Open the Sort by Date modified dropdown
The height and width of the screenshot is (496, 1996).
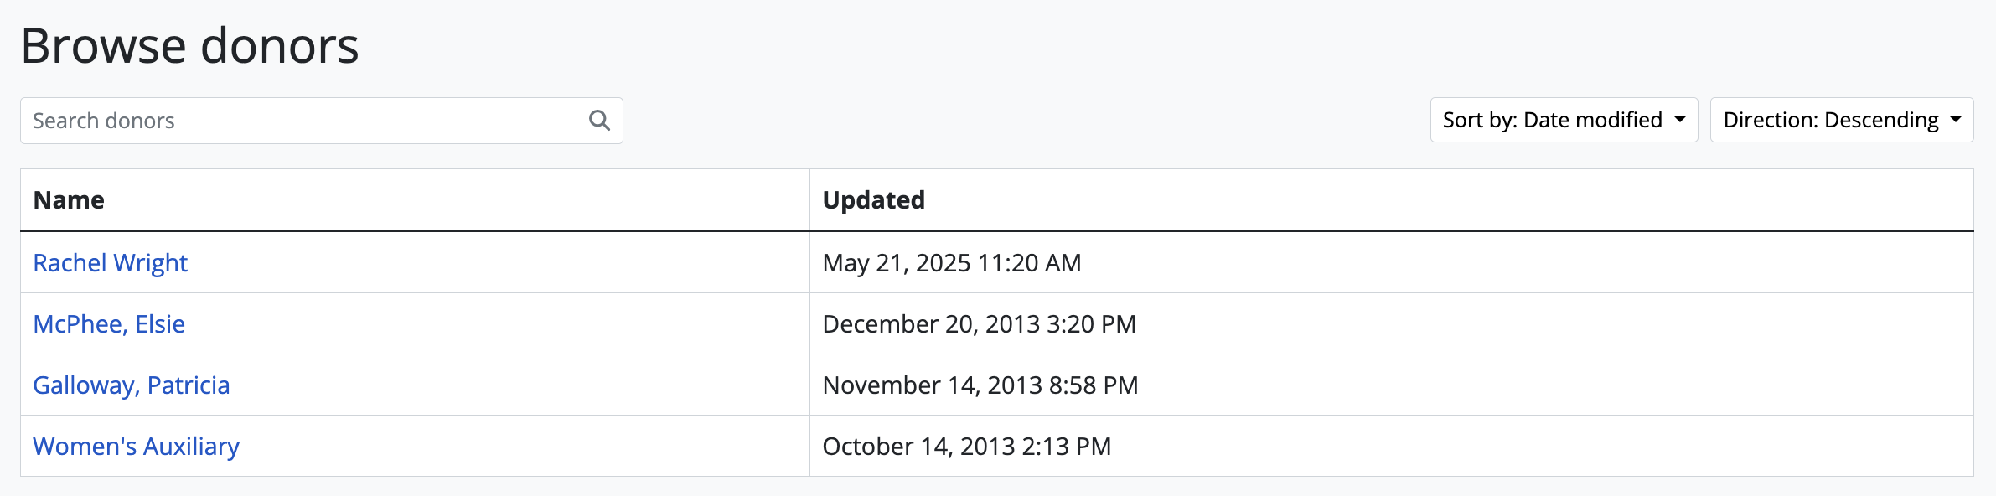(x=1563, y=121)
